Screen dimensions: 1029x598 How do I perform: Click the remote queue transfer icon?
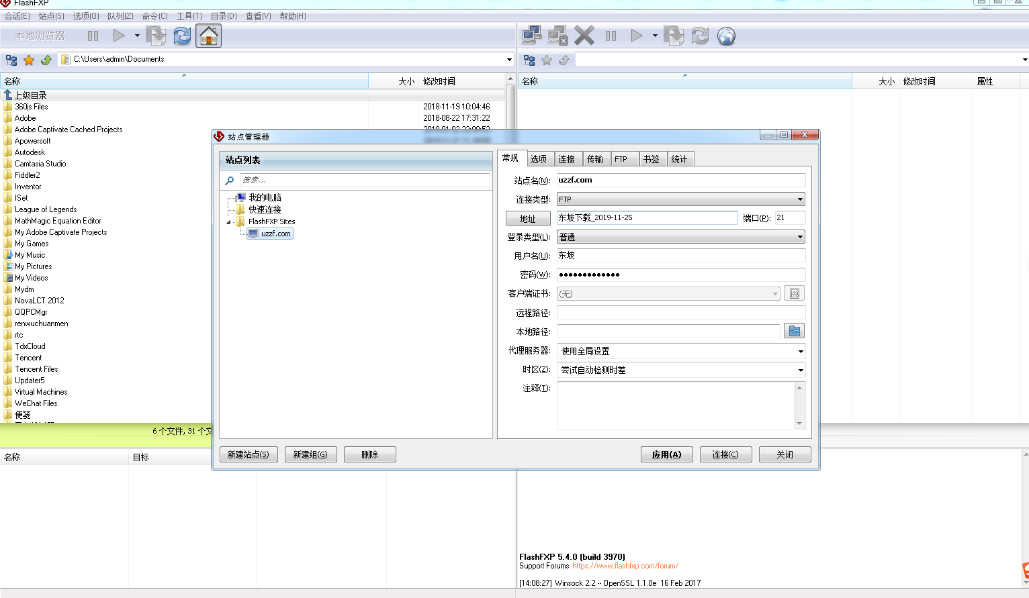click(x=674, y=36)
